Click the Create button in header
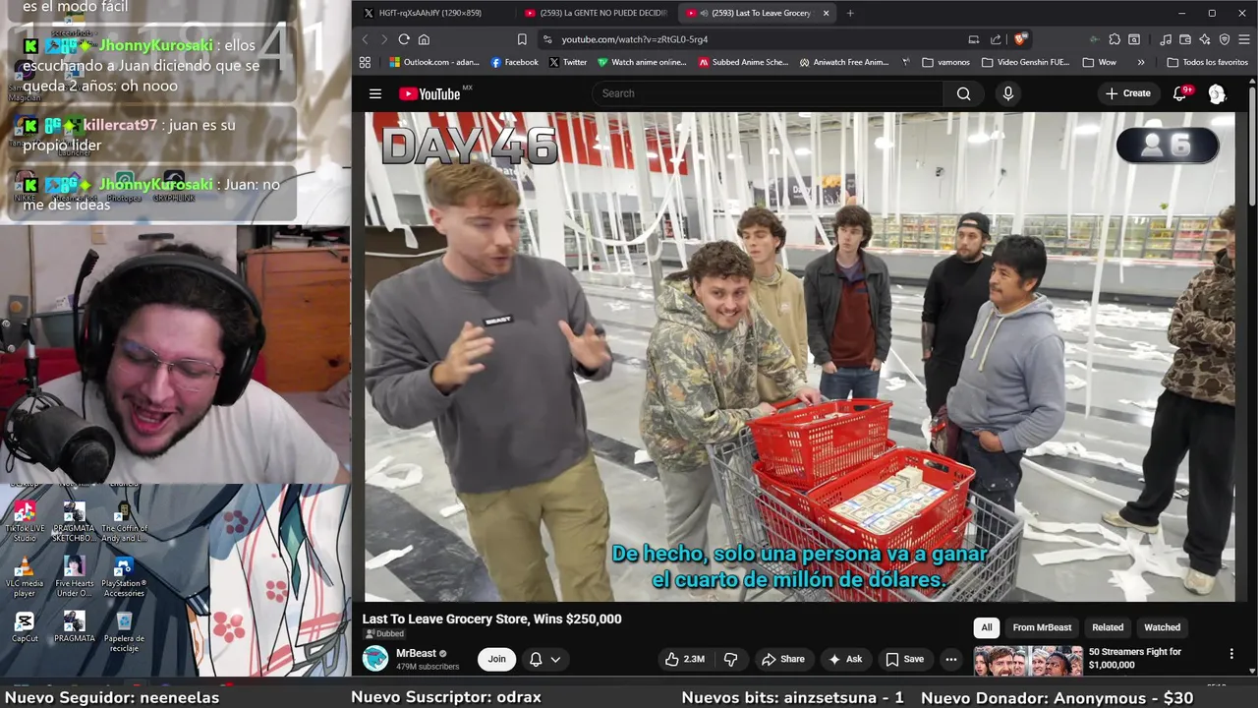The width and height of the screenshot is (1258, 708). pyautogui.click(x=1127, y=93)
